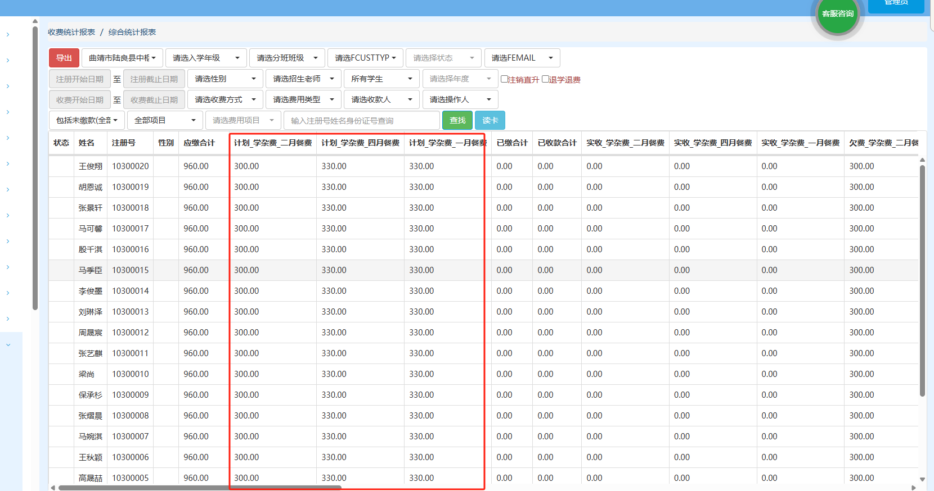Image resolution: width=934 pixels, height=491 pixels.
Task: Focus the 注册号姓名身份证号 search field
Action: 361,120
